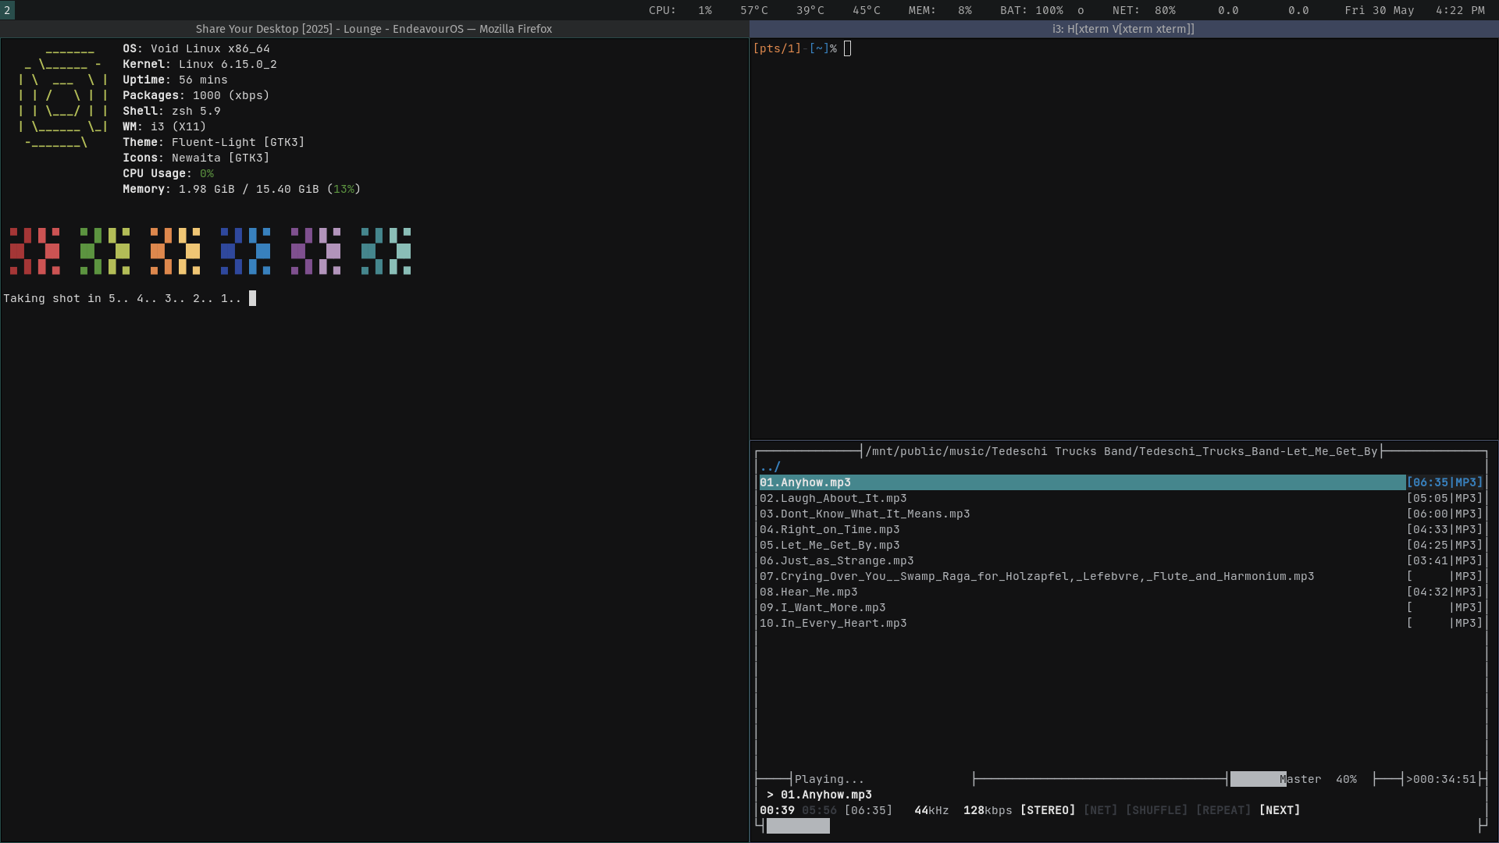Click the purple color block pattern
1499x843 pixels.
click(316, 251)
